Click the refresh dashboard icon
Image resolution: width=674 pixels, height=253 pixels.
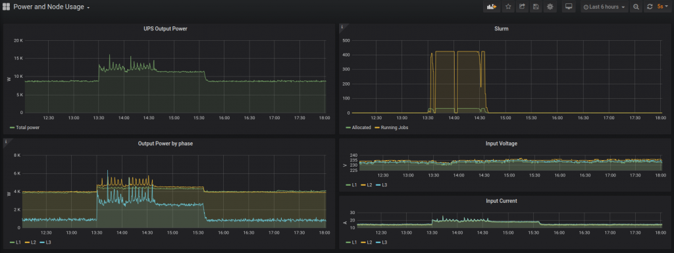[x=650, y=7]
